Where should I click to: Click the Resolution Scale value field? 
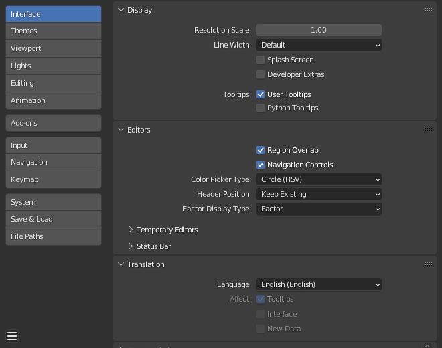point(319,30)
